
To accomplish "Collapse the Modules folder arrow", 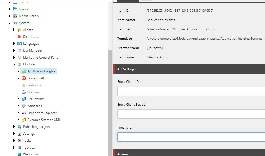I will pos(14,64).
